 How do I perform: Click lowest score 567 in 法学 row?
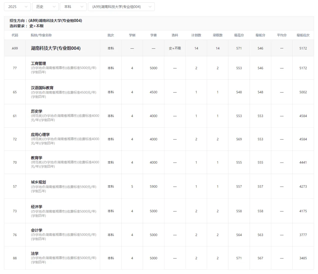click(x=260, y=258)
